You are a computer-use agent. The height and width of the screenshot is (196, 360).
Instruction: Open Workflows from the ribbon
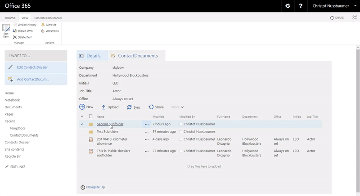(x=49, y=31)
